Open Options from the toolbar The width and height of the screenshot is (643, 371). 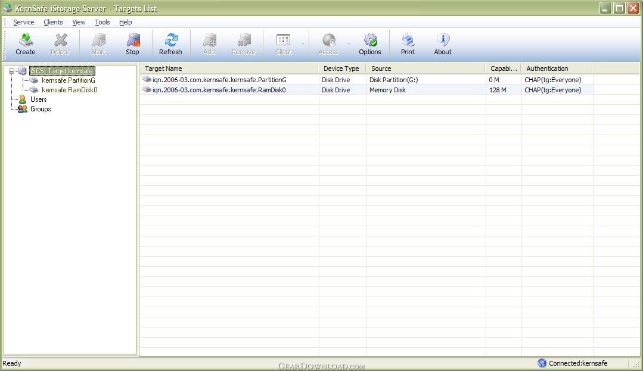(370, 40)
